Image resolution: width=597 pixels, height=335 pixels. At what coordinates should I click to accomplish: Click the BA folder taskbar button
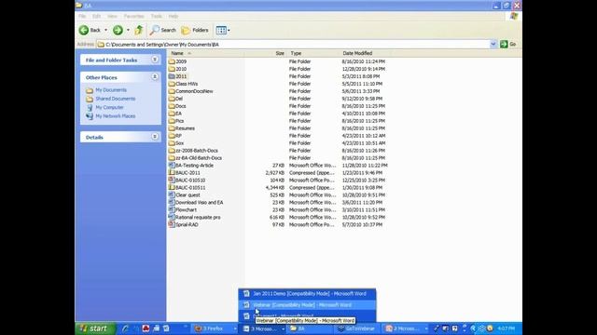click(311, 328)
